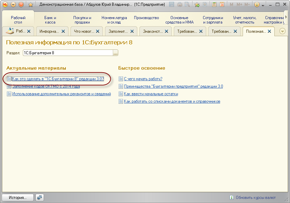Open Раздел selection with ellipsis button
This screenshot has height=203, width=290.
pyautogui.click(x=116, y=53)
